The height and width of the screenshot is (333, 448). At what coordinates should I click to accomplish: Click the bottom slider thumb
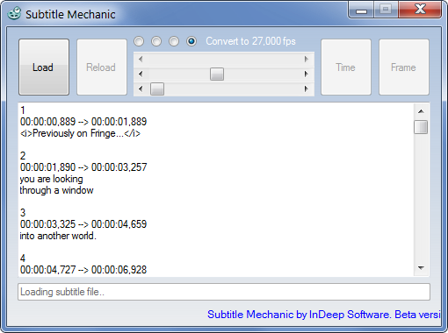[x=157, y=89]
